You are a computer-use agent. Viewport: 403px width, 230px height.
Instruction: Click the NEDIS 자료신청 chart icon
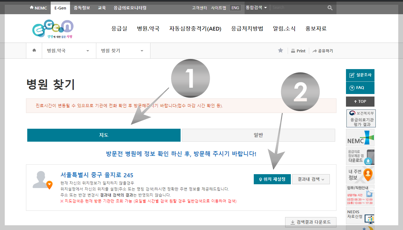[360, 215]
